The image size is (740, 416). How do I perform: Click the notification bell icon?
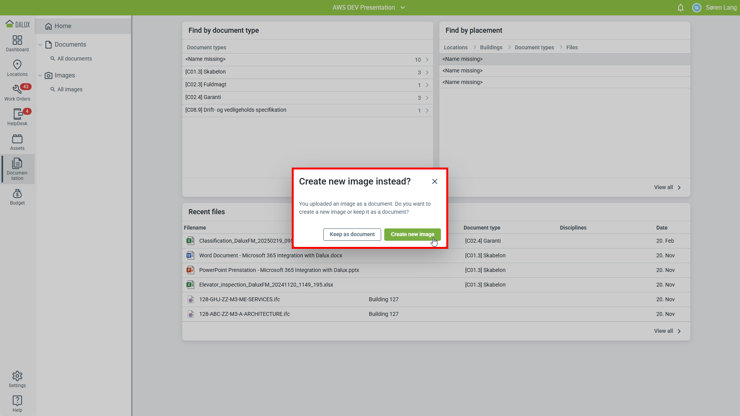coord(681,8)
